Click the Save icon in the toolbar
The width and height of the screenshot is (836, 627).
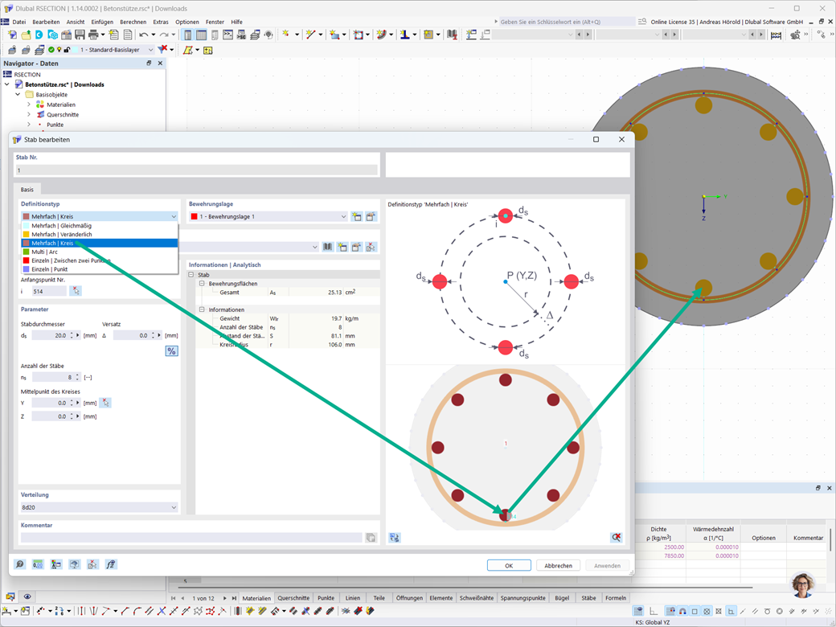pos(80,35)
